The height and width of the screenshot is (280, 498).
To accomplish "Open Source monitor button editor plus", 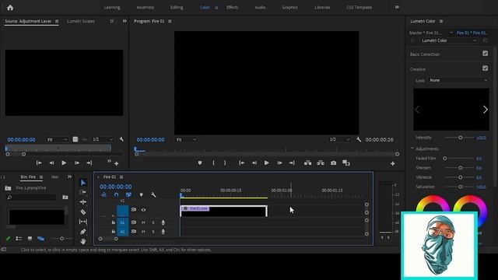I will pos(117,163).
